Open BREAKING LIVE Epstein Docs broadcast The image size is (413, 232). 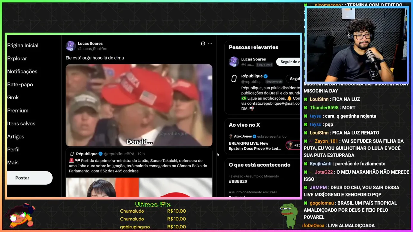pos(255,146)
